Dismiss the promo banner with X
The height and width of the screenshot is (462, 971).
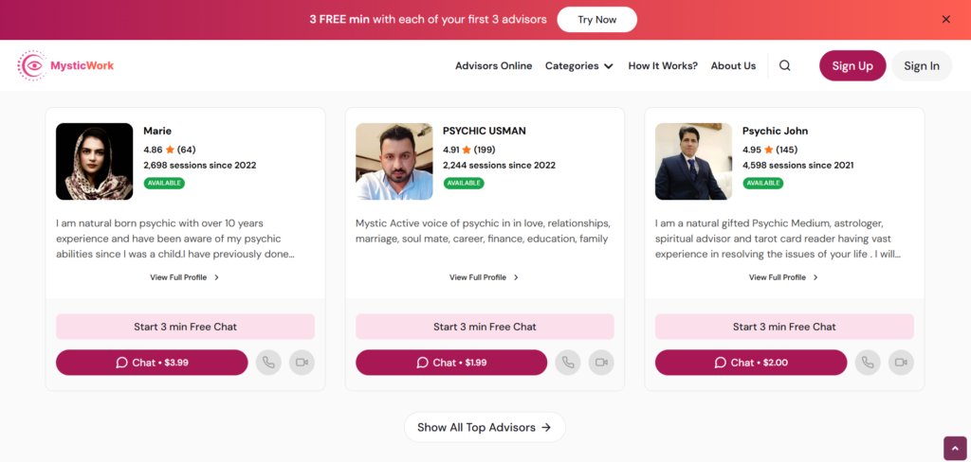pos(945,19)
